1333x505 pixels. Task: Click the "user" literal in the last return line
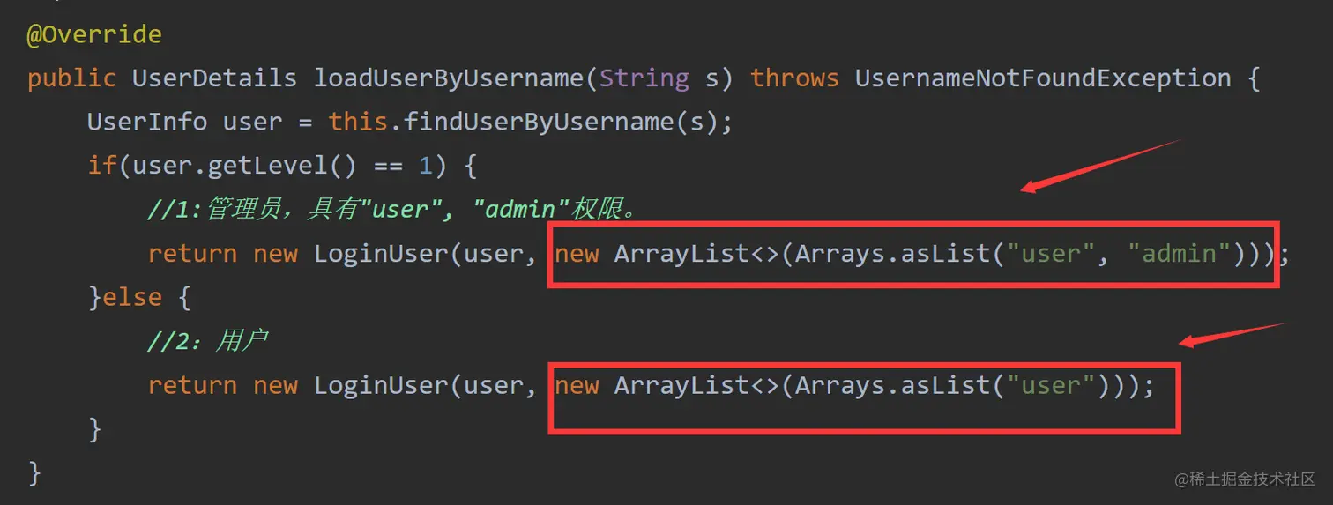(x=1051, y=385)
